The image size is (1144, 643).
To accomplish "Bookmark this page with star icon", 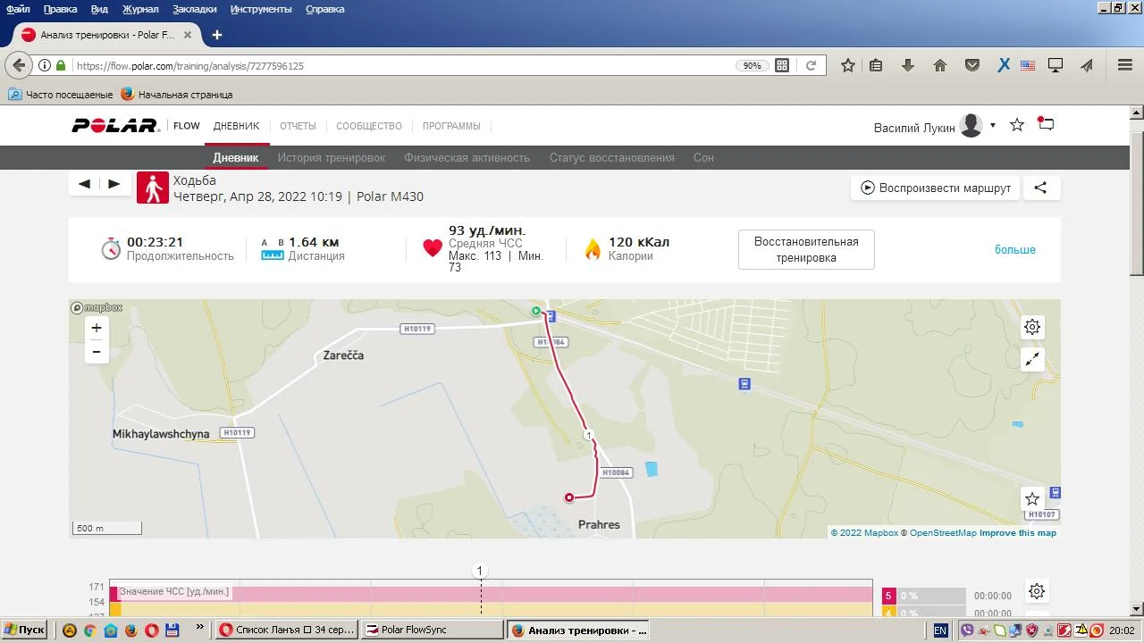I will click(848, 65).
